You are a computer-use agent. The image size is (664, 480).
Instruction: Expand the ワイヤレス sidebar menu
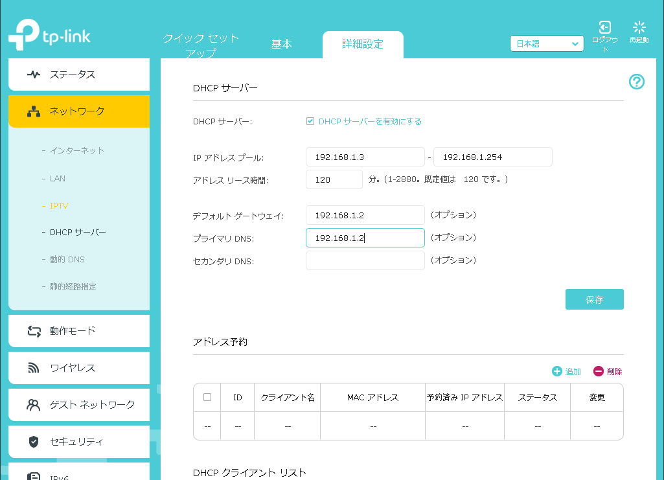(79, 368)
